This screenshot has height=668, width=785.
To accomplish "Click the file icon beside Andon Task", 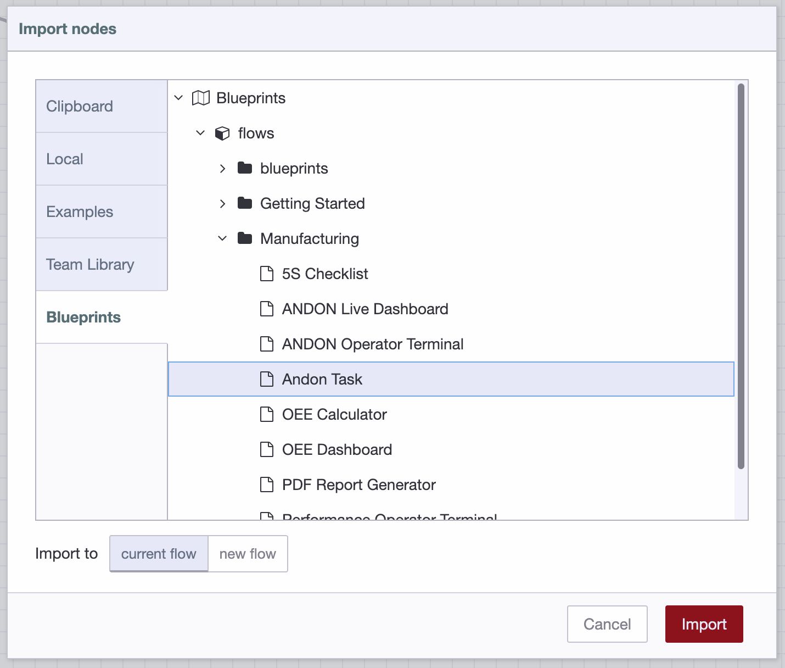I will [267, 379].
